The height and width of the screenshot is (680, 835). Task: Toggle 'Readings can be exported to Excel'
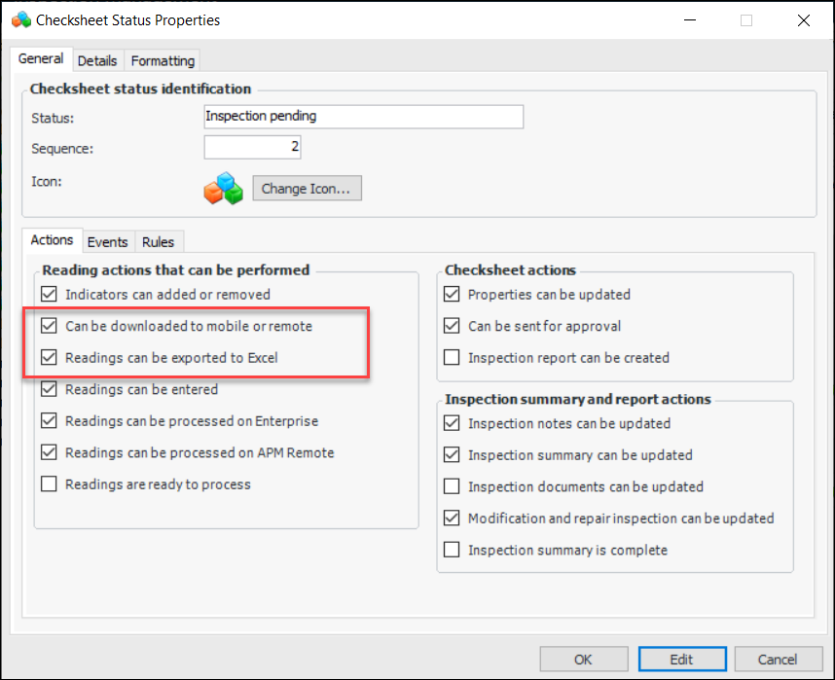click(x=49, y=358)
